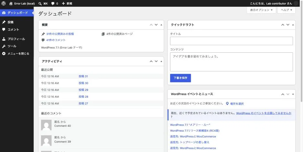Open the 投稿 31 link
Viewport: 303px width, 152px height.
point(83,76)
